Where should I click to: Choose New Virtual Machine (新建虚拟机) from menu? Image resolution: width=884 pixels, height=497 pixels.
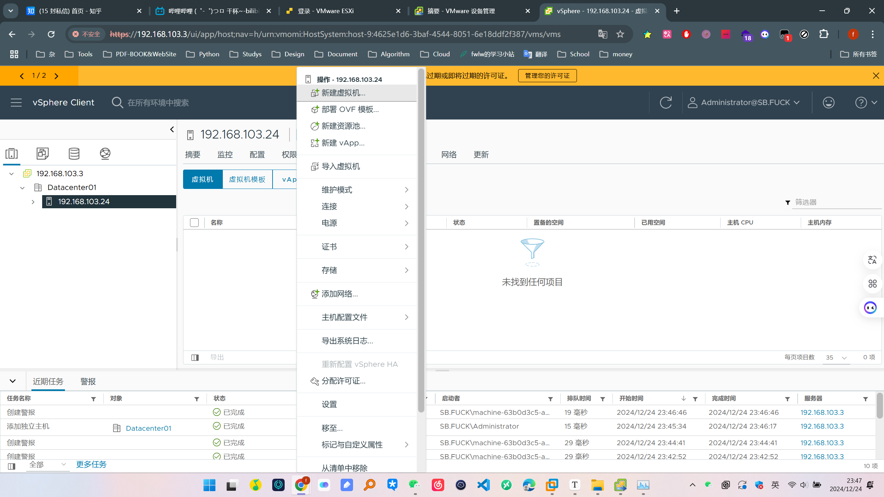click(x=357, y=93)
